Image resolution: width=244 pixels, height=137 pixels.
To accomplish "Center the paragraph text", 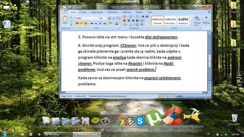I will 129,21.
